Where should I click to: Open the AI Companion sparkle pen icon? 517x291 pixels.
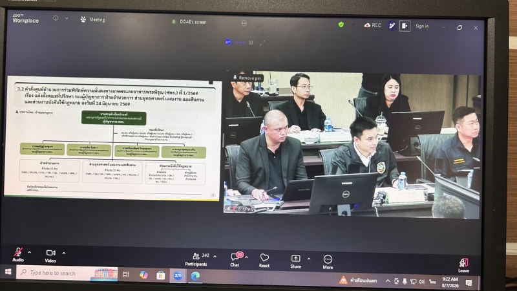[x=392, y=25]
